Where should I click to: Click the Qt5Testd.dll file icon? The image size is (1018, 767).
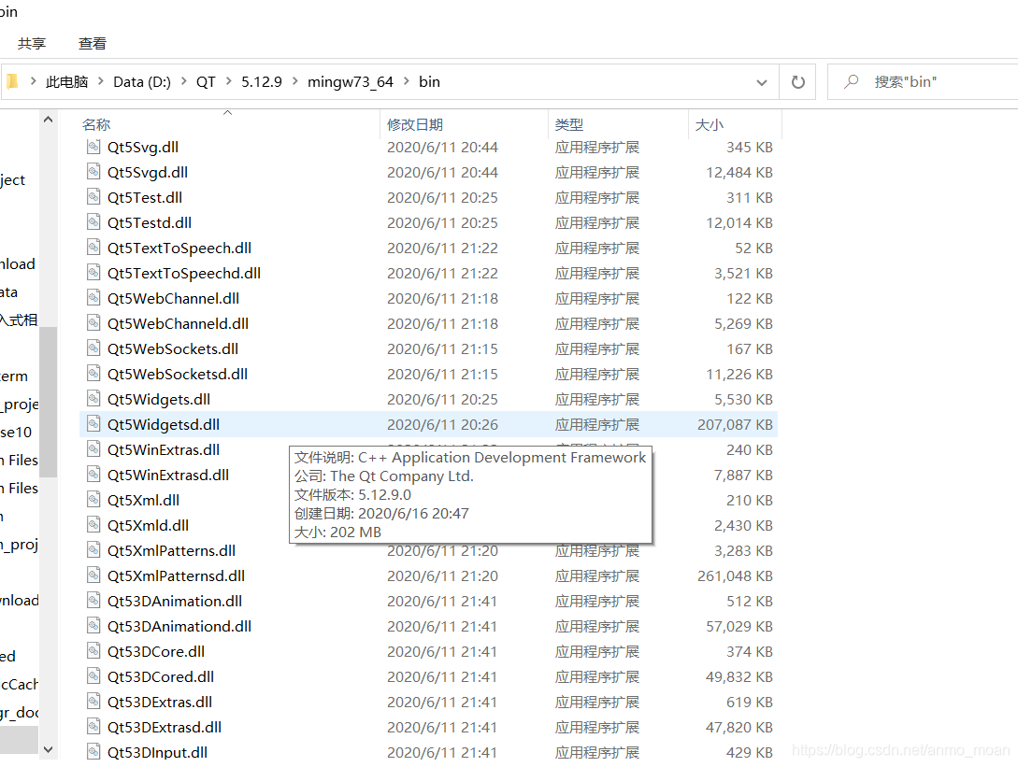click(x=93, y=222)
